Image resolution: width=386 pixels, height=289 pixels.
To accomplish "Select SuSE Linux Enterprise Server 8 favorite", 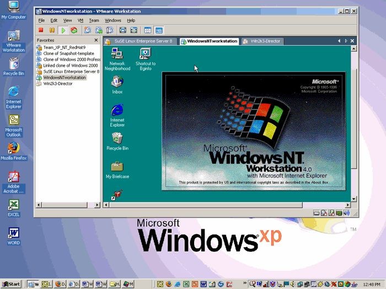I will [x=71, y=72].
